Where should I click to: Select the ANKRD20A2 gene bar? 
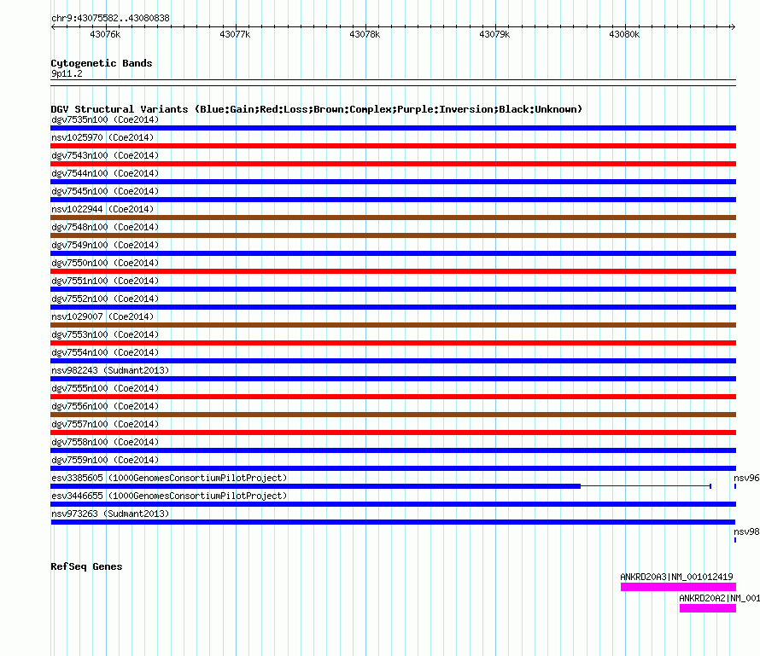pos(707,608)
